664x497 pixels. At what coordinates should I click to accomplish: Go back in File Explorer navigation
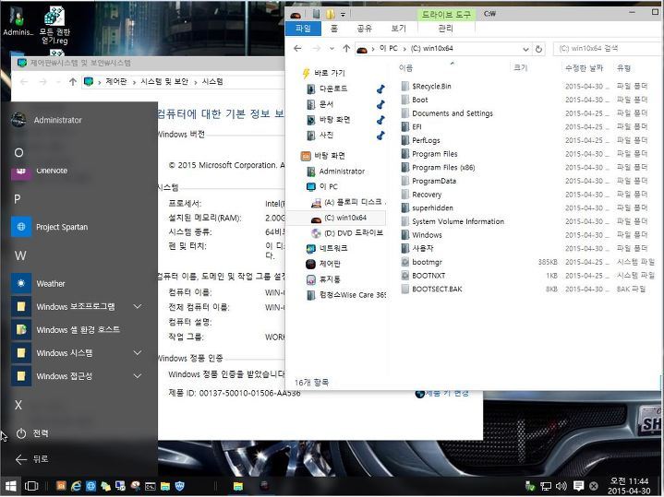297,49
